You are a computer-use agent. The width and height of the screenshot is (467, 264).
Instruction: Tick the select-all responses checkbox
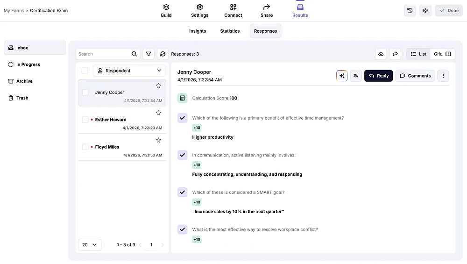tap(85, 71)
